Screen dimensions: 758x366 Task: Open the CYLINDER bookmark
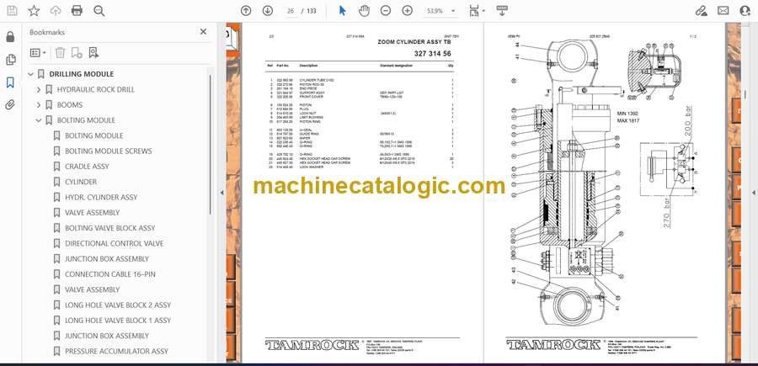click(x=81, y=182)
